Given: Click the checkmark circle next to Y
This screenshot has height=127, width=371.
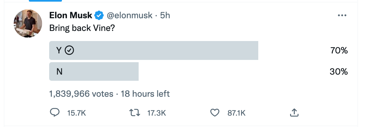Looking at the screenshot, I should (x=69, y=50).
